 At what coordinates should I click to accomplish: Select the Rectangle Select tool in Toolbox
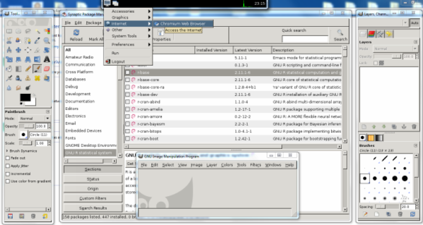pyautogui.click(x=9, y=31)
